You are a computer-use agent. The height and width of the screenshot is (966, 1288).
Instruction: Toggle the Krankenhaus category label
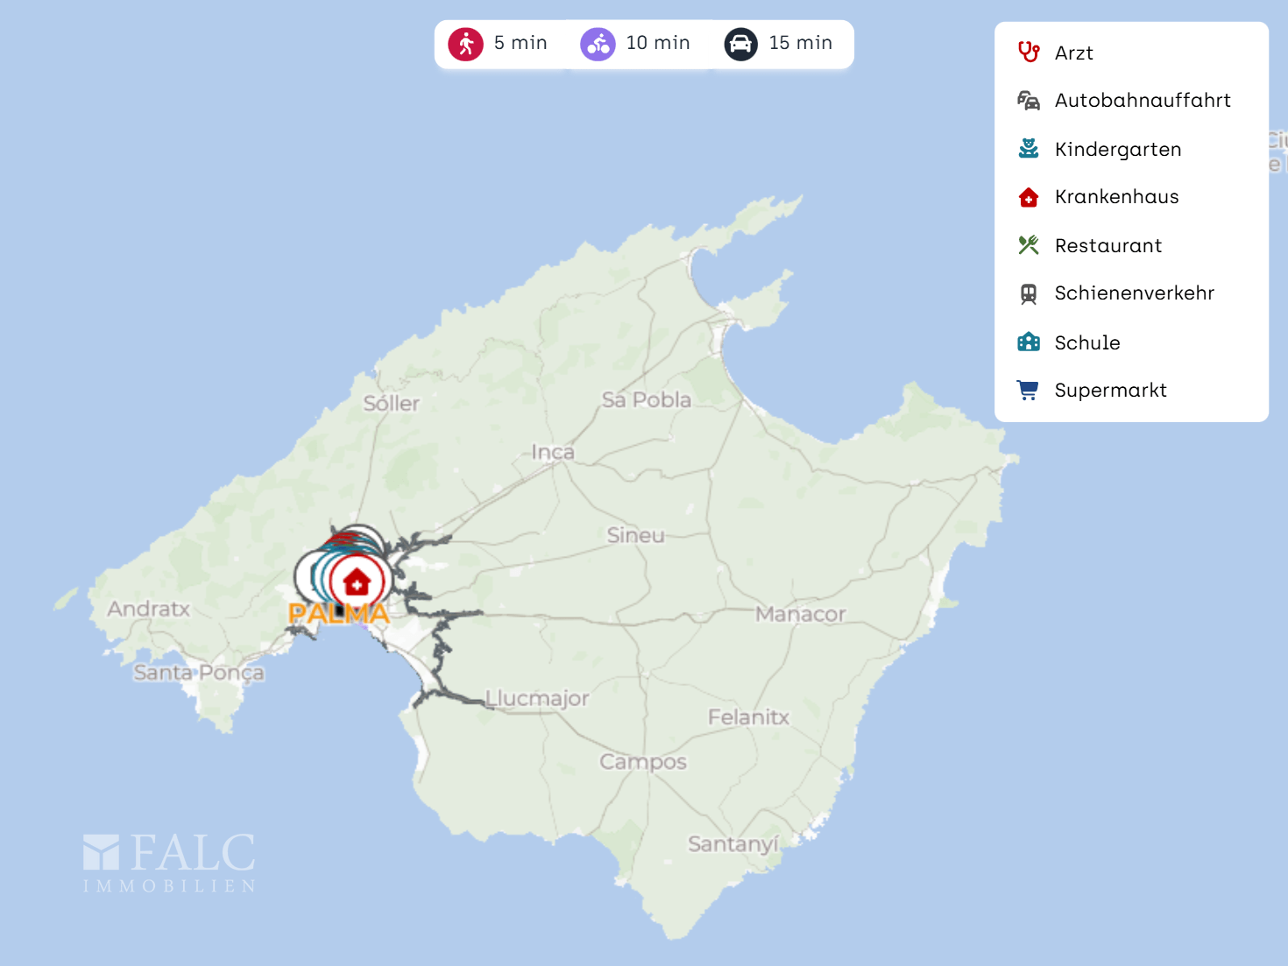coord(1116,197)
